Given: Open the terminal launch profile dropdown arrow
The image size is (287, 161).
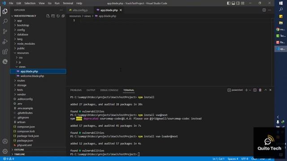Looking at the screenshot, I should (x=250, y=90).
